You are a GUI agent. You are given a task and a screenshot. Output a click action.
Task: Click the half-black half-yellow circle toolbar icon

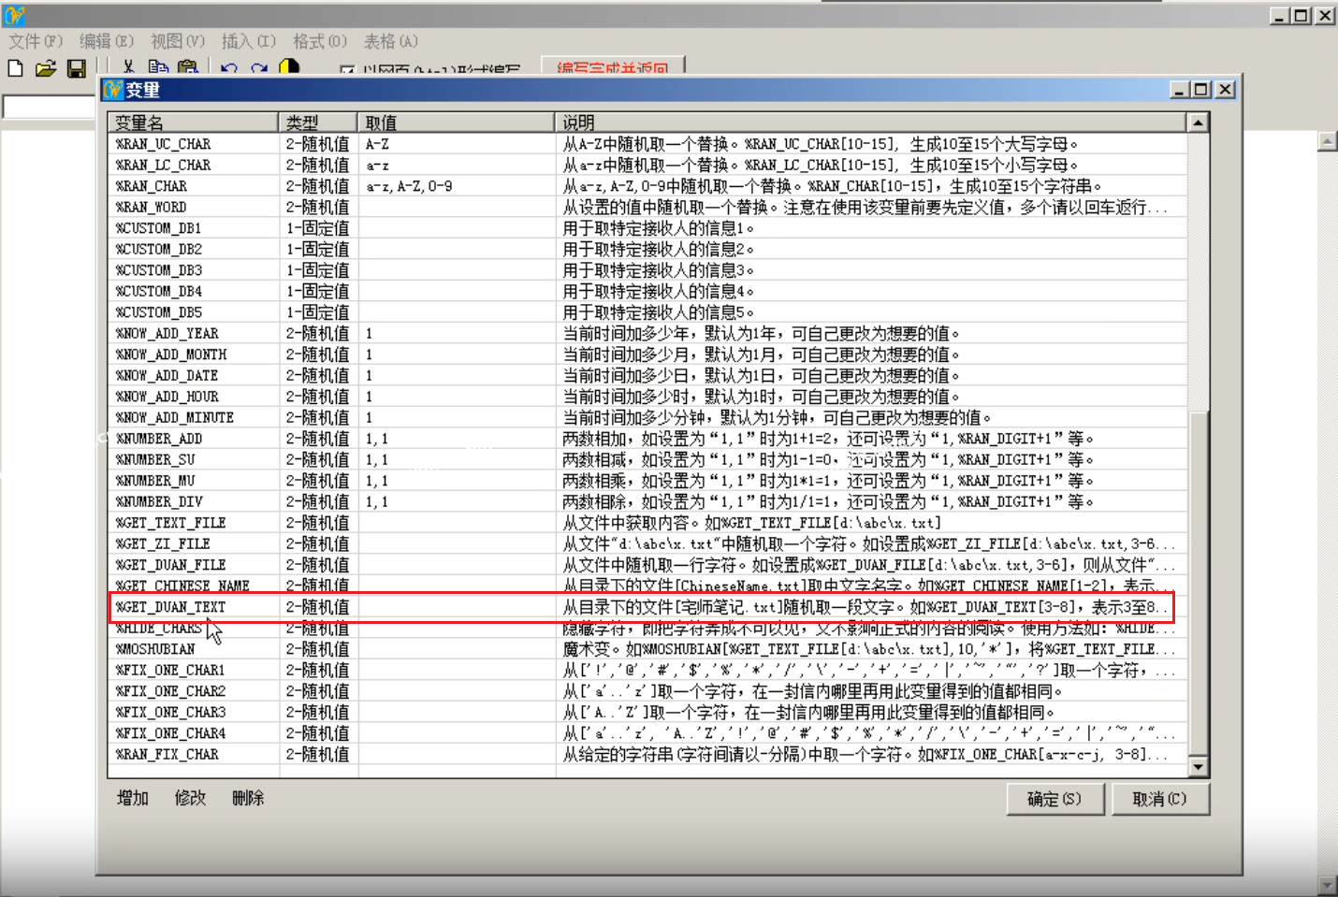tap(289, 66)
